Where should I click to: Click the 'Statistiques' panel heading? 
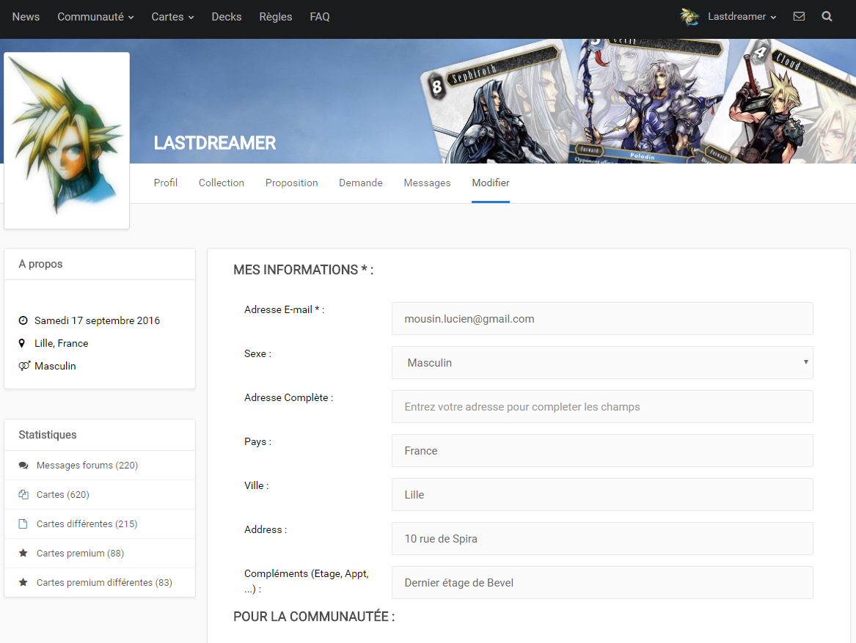tap(48, 435)
